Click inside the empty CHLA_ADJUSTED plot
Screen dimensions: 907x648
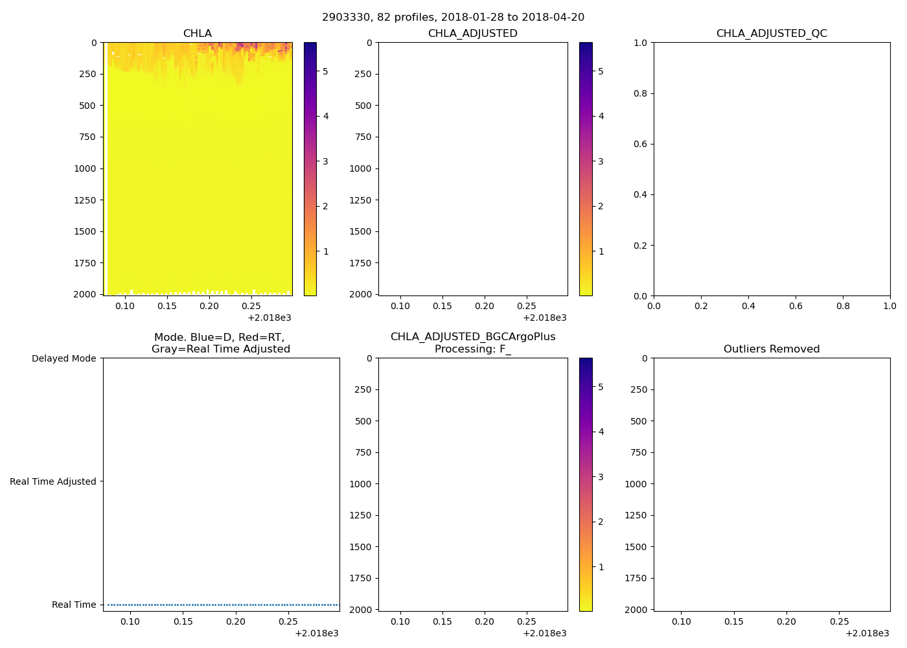[473, 168]
